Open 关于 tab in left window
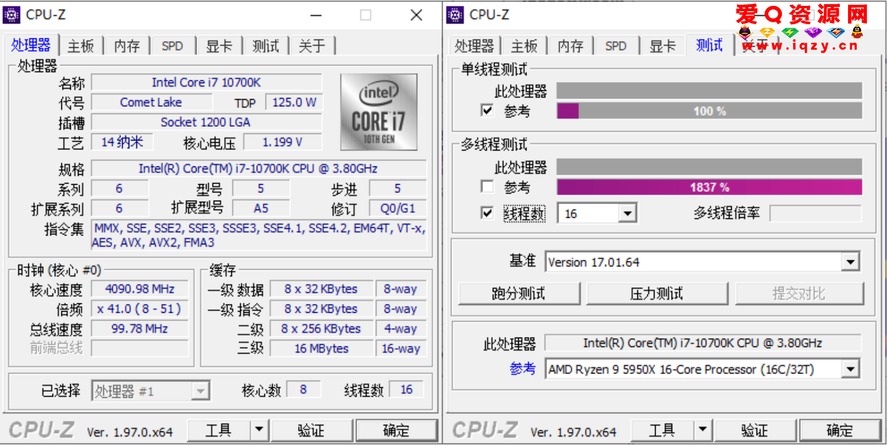This screenshot has height=445, width=887. (312, 46)
